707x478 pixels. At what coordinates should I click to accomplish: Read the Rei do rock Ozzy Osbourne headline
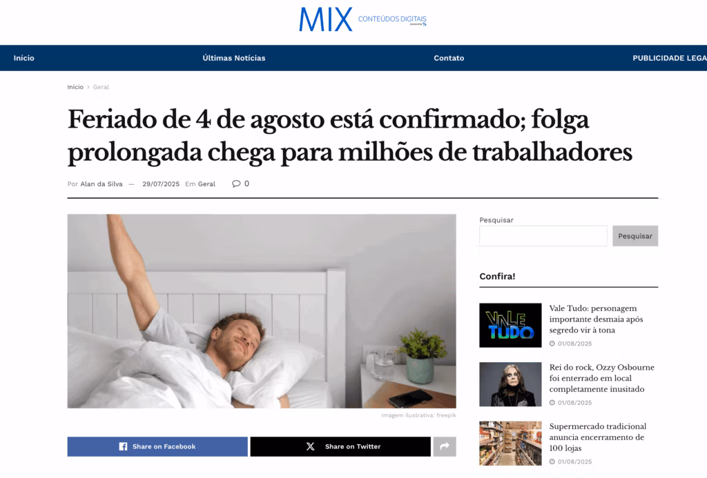(602, 379)
